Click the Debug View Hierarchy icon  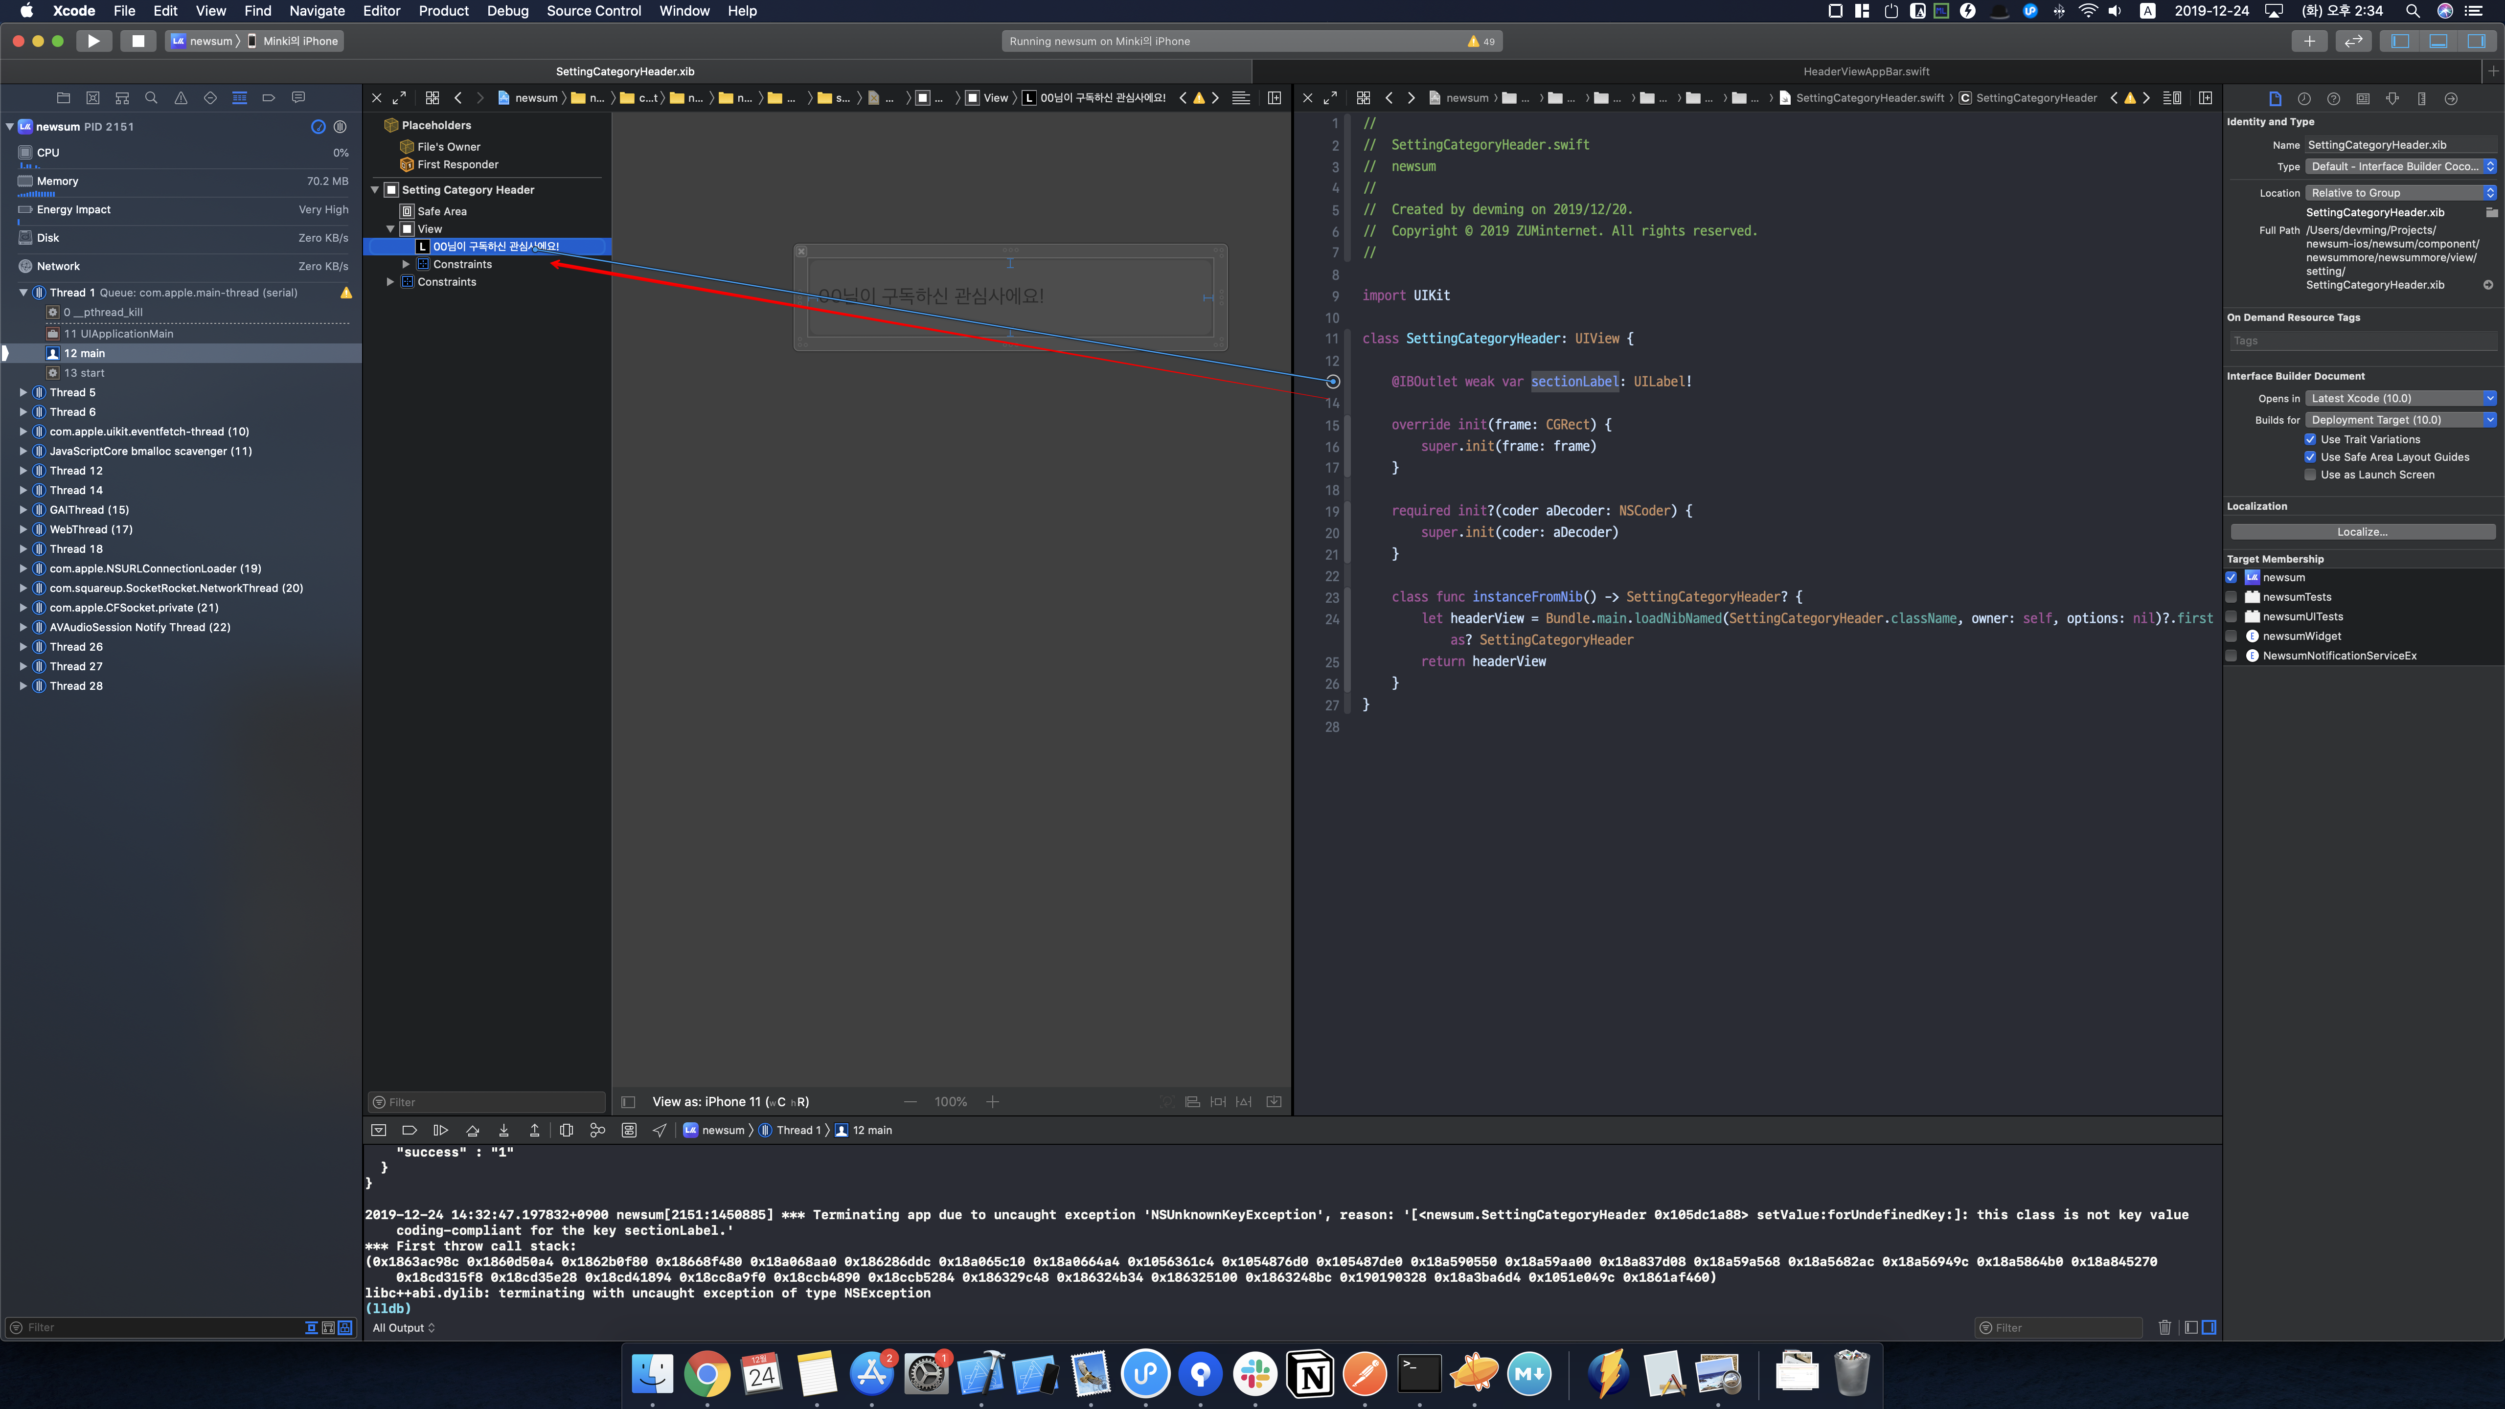pyautogui.click(x=566, y=1130)
